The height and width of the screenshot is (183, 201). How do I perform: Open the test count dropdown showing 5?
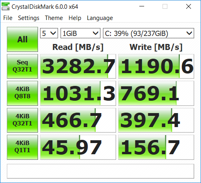49,33
